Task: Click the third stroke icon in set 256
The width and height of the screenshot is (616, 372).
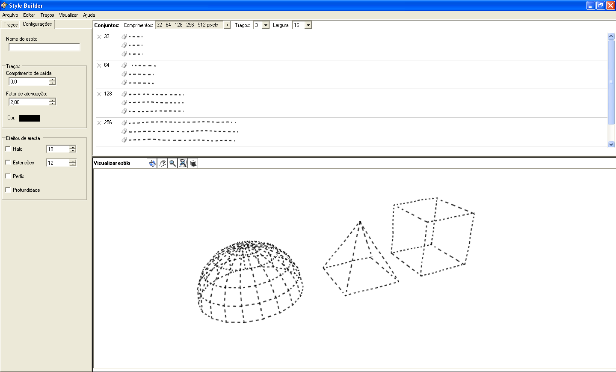Action: tap(124, 140)
